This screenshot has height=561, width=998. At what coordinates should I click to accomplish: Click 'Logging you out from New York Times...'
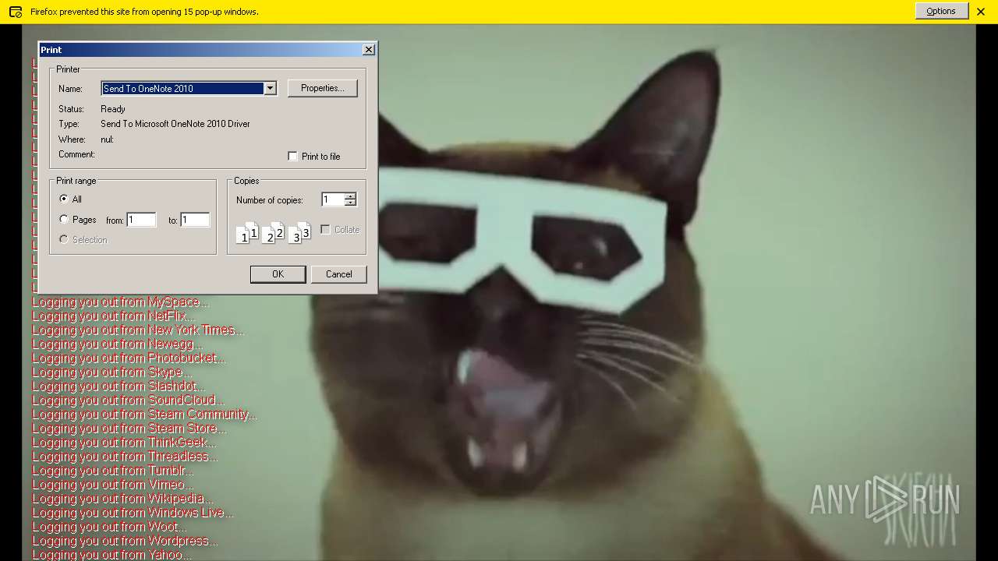(x=138, y=330)
